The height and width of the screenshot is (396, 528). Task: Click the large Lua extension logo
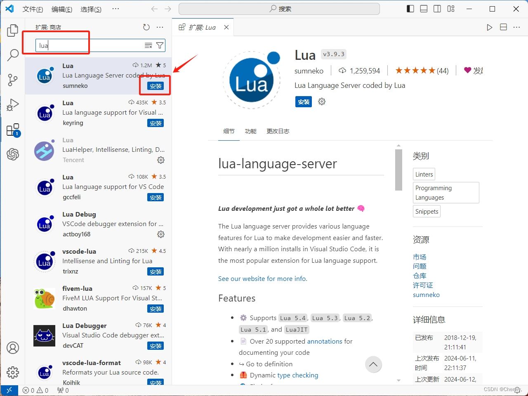point(252,80)
